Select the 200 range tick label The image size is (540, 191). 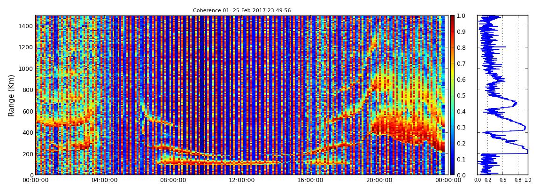28,154
